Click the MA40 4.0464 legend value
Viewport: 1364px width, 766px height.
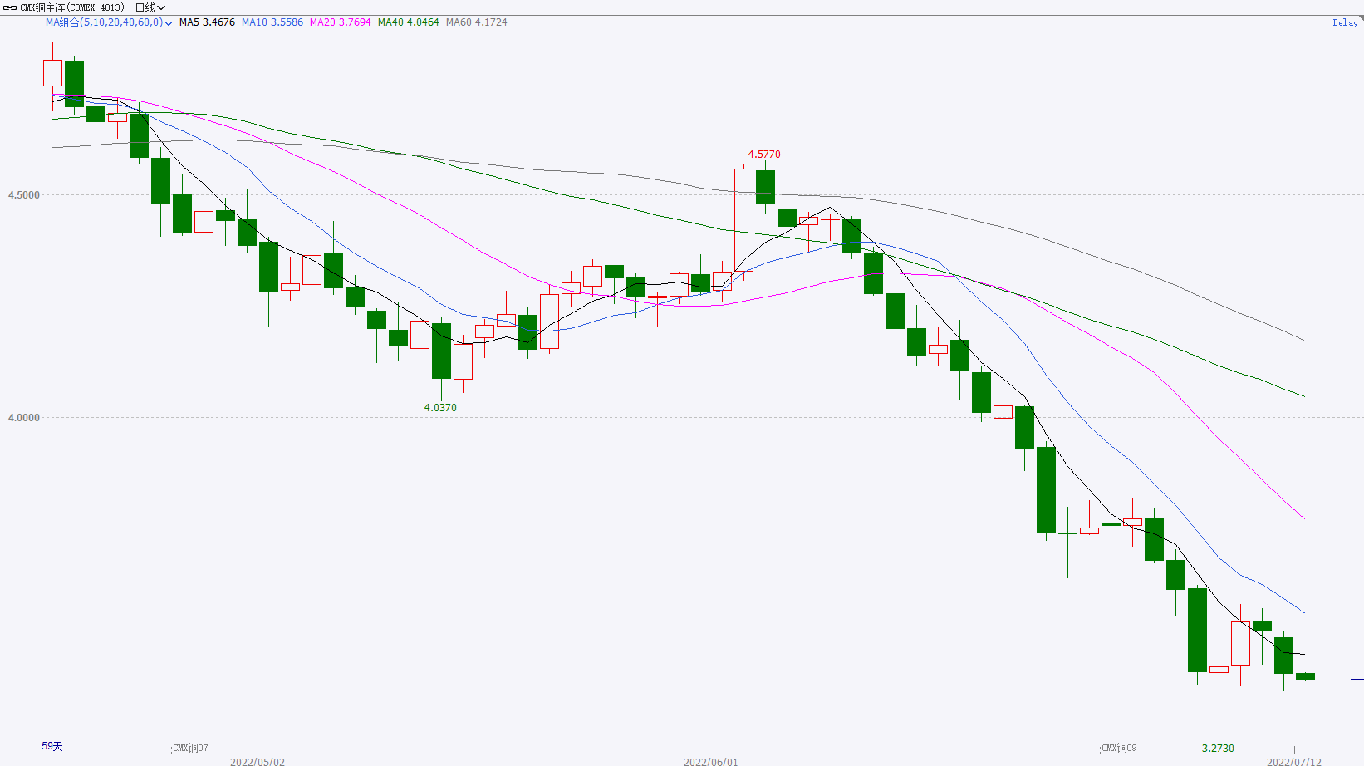tap(408, 22)
